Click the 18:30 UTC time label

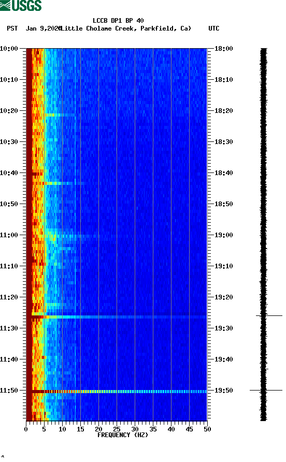[223, 142]
